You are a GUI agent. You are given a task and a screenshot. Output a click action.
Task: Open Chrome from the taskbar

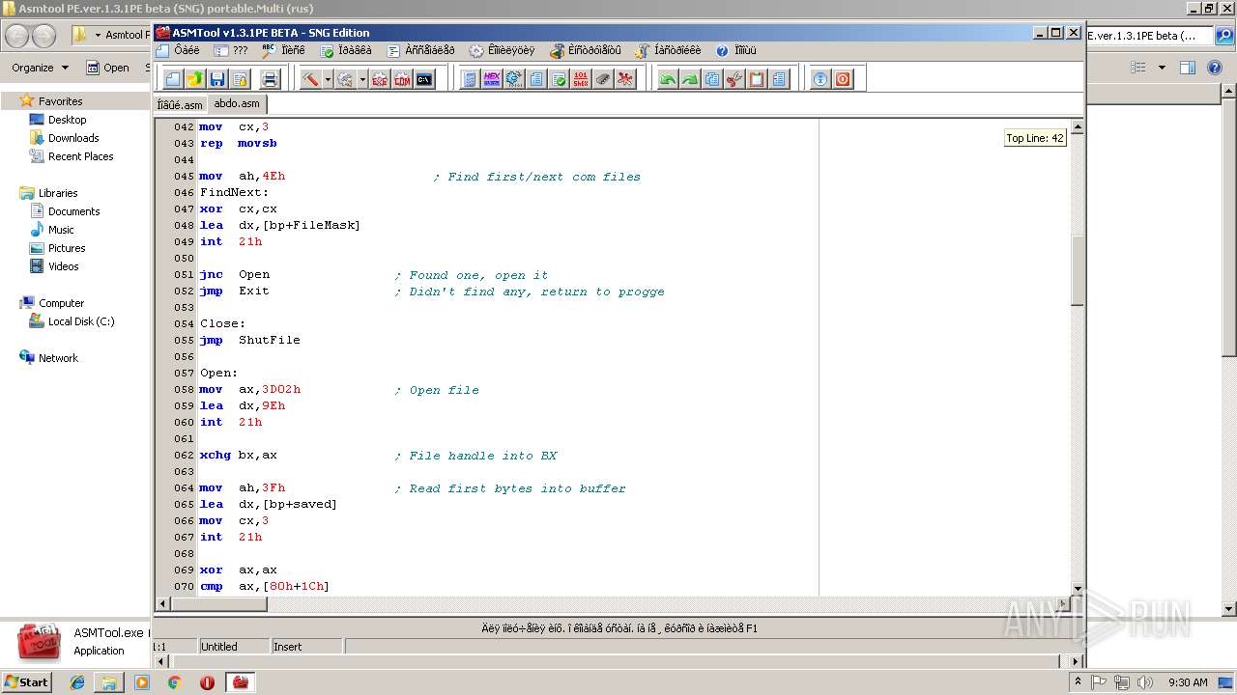174,681
